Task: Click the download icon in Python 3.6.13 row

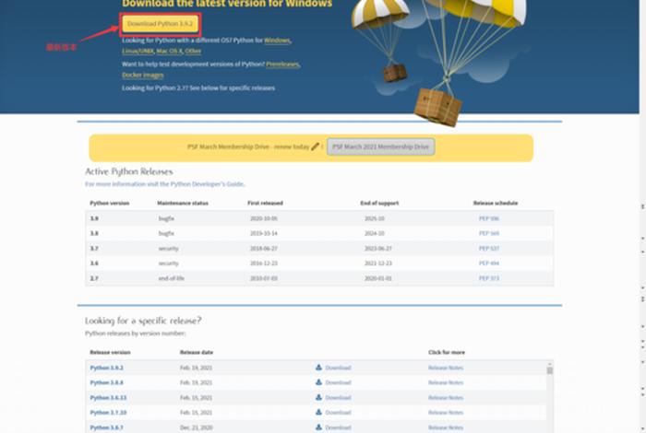Action: point(319,397)
